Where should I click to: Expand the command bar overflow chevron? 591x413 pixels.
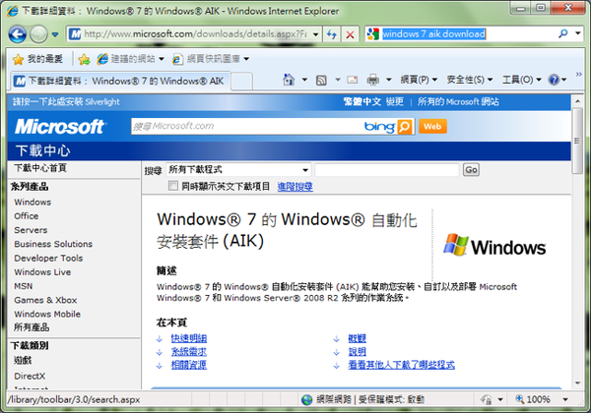pos(579,75)
